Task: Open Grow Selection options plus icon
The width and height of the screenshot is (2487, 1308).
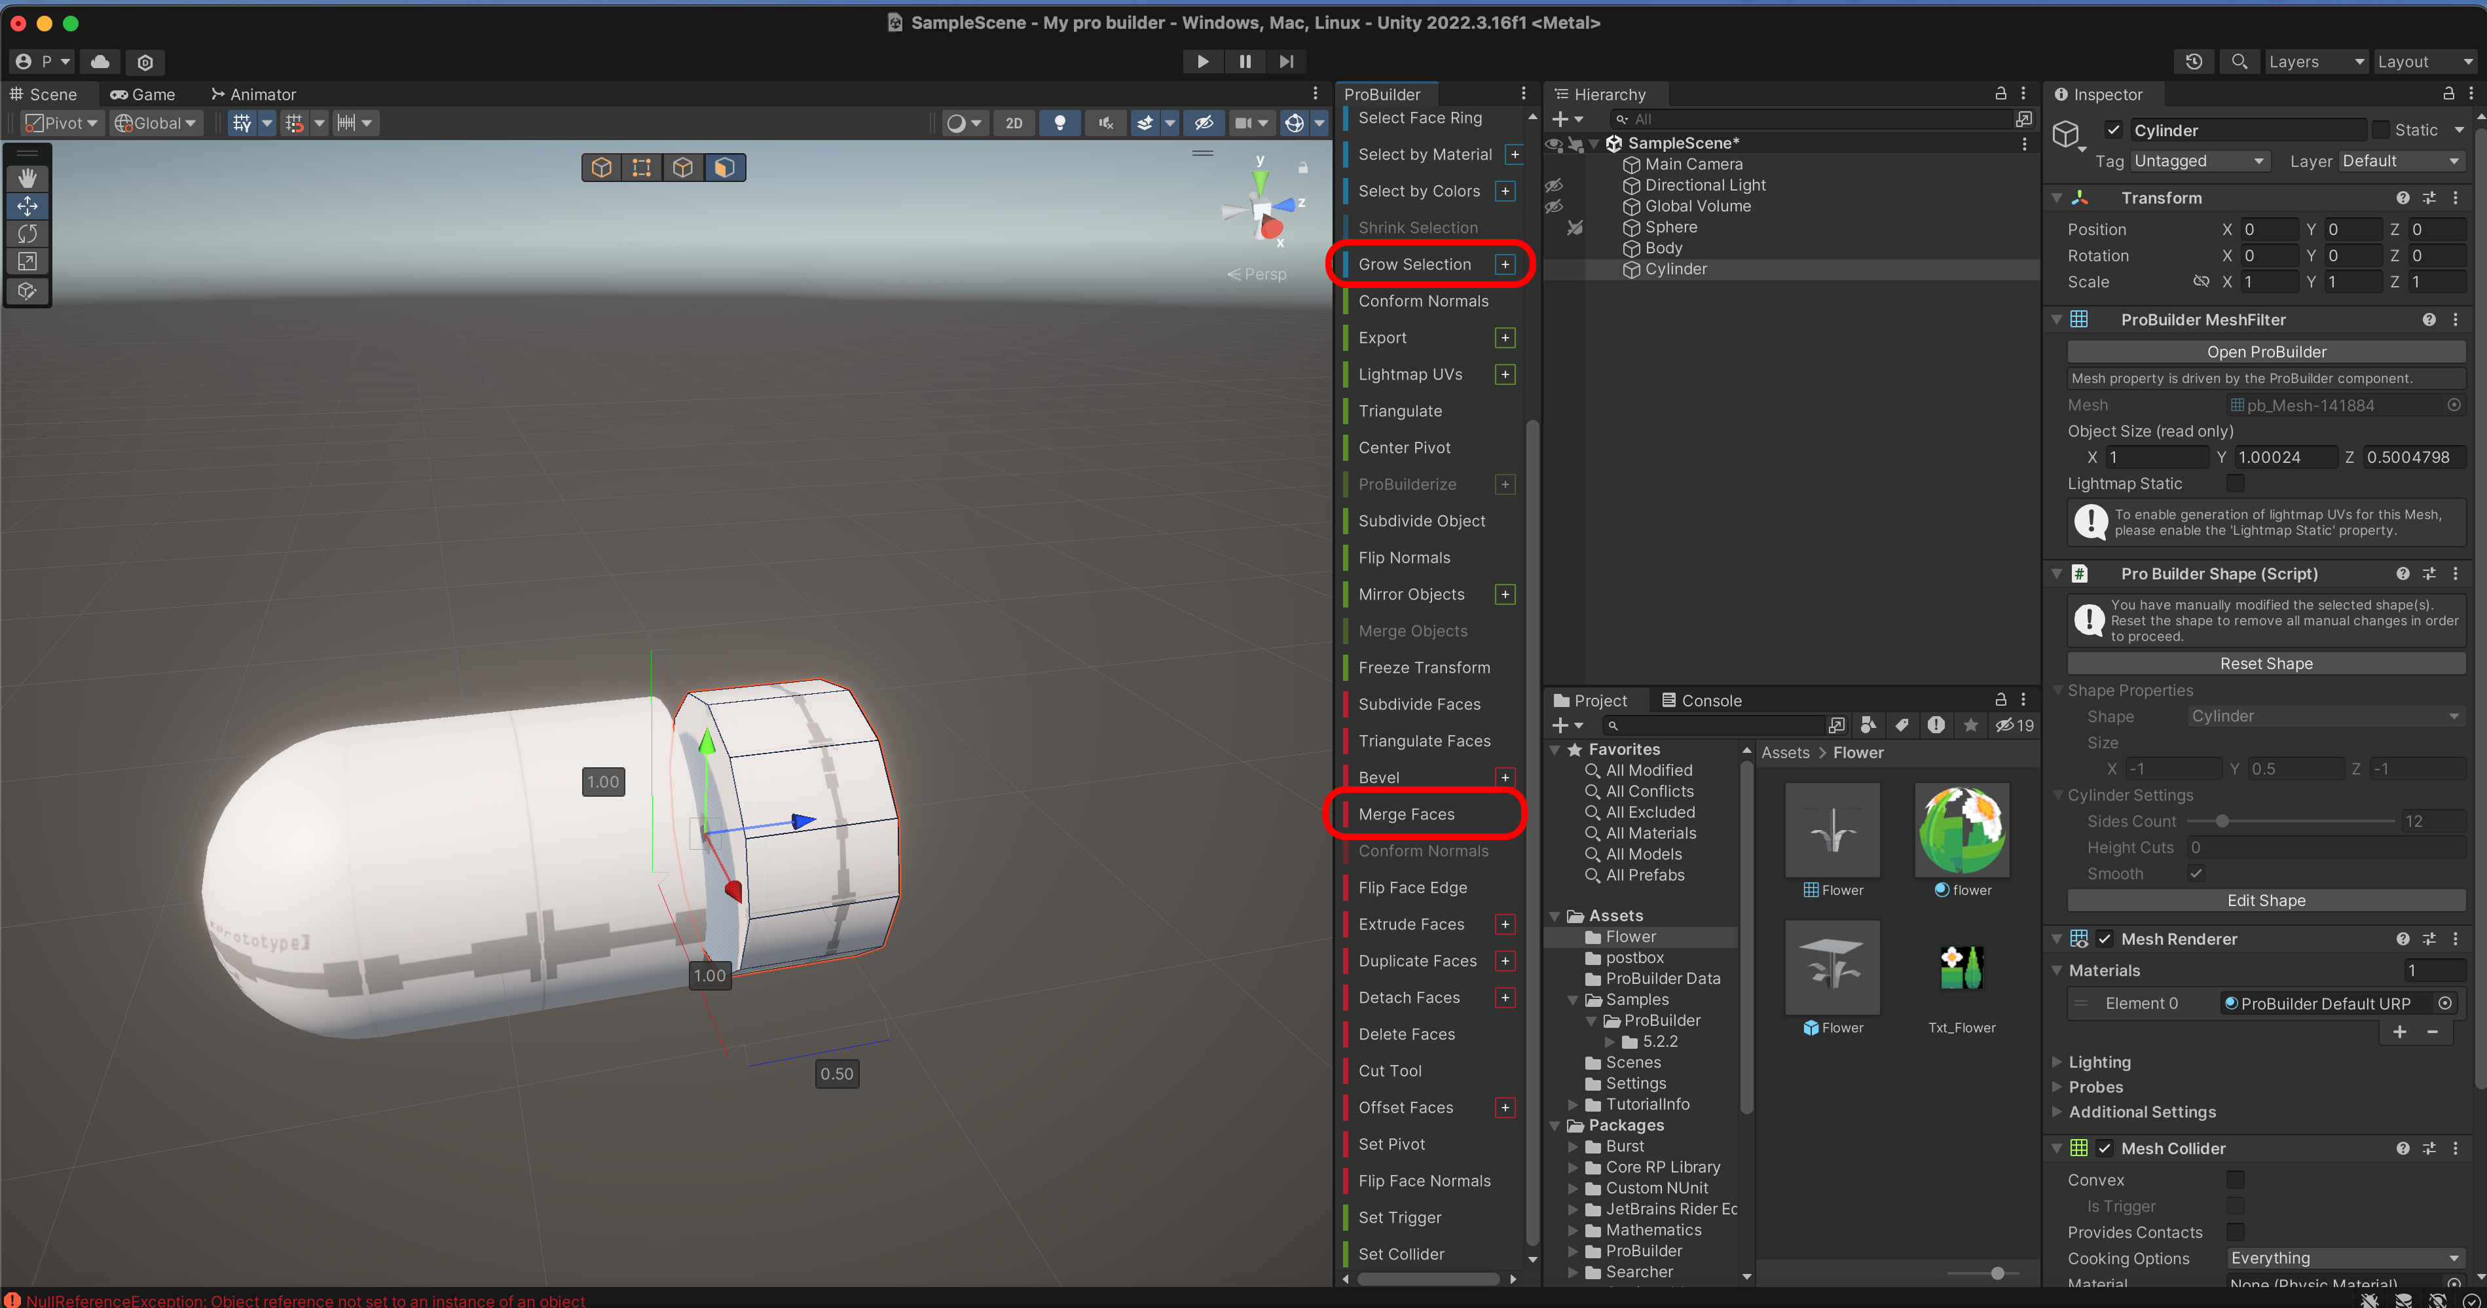Action: [x=1504, y=264]
